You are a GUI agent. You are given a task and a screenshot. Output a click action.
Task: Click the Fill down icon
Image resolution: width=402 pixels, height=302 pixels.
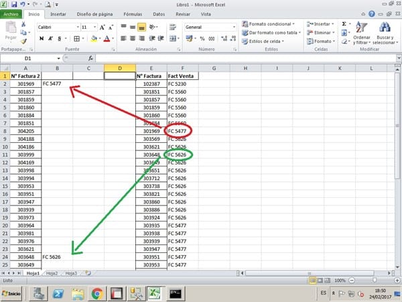344,33
